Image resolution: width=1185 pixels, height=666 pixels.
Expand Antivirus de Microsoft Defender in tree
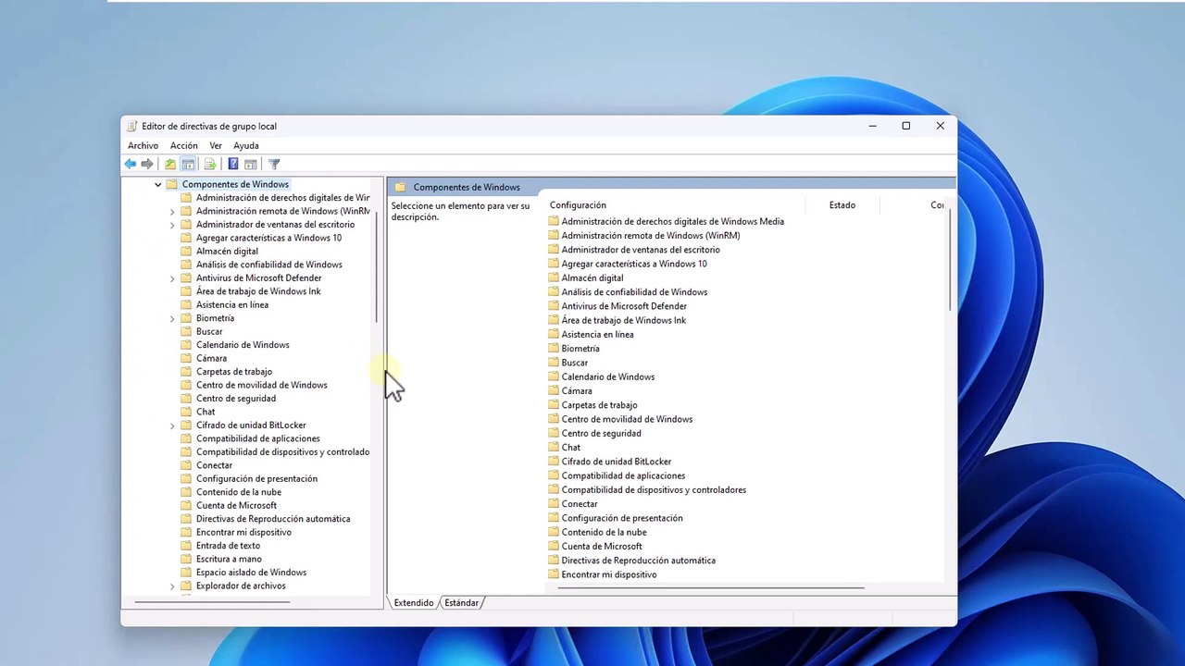tap(172, 278)
